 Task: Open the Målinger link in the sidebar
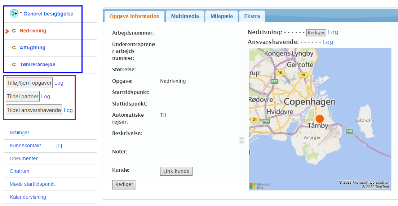(19, 133)
